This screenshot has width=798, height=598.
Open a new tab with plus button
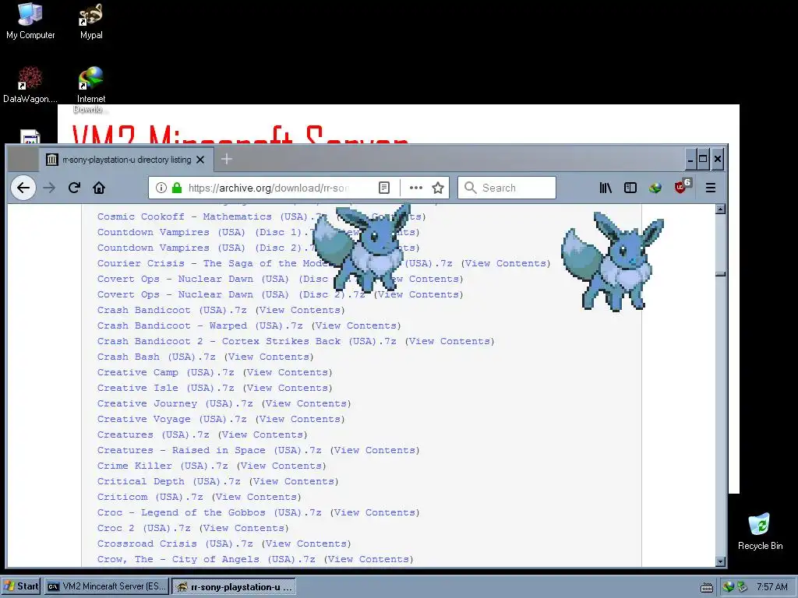[x=227, y=159]
